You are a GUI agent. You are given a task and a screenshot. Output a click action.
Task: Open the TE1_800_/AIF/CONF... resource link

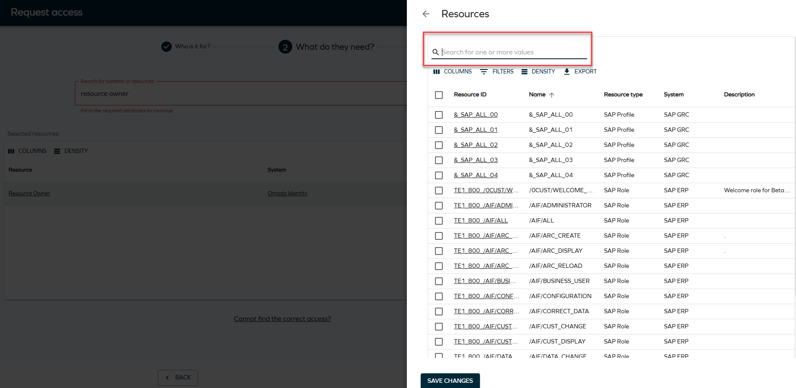pyautogui.click(x=486, y=296)
